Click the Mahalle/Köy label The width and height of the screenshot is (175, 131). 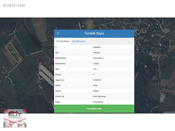point(61,58)
